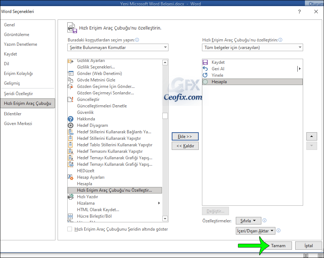Screen dimensions: 324x258
Task: Select Gizlilik Seçenekleri command
Action: coord(115,67)
